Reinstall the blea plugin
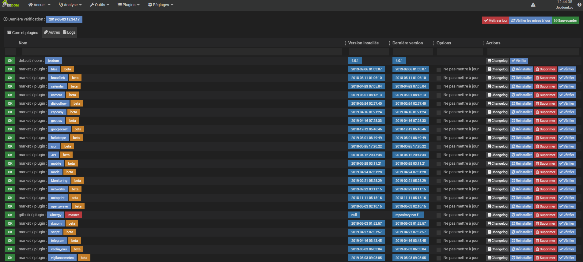Viewport: 583px width, 262px height. pyautogui.click(x=522, y=69)
